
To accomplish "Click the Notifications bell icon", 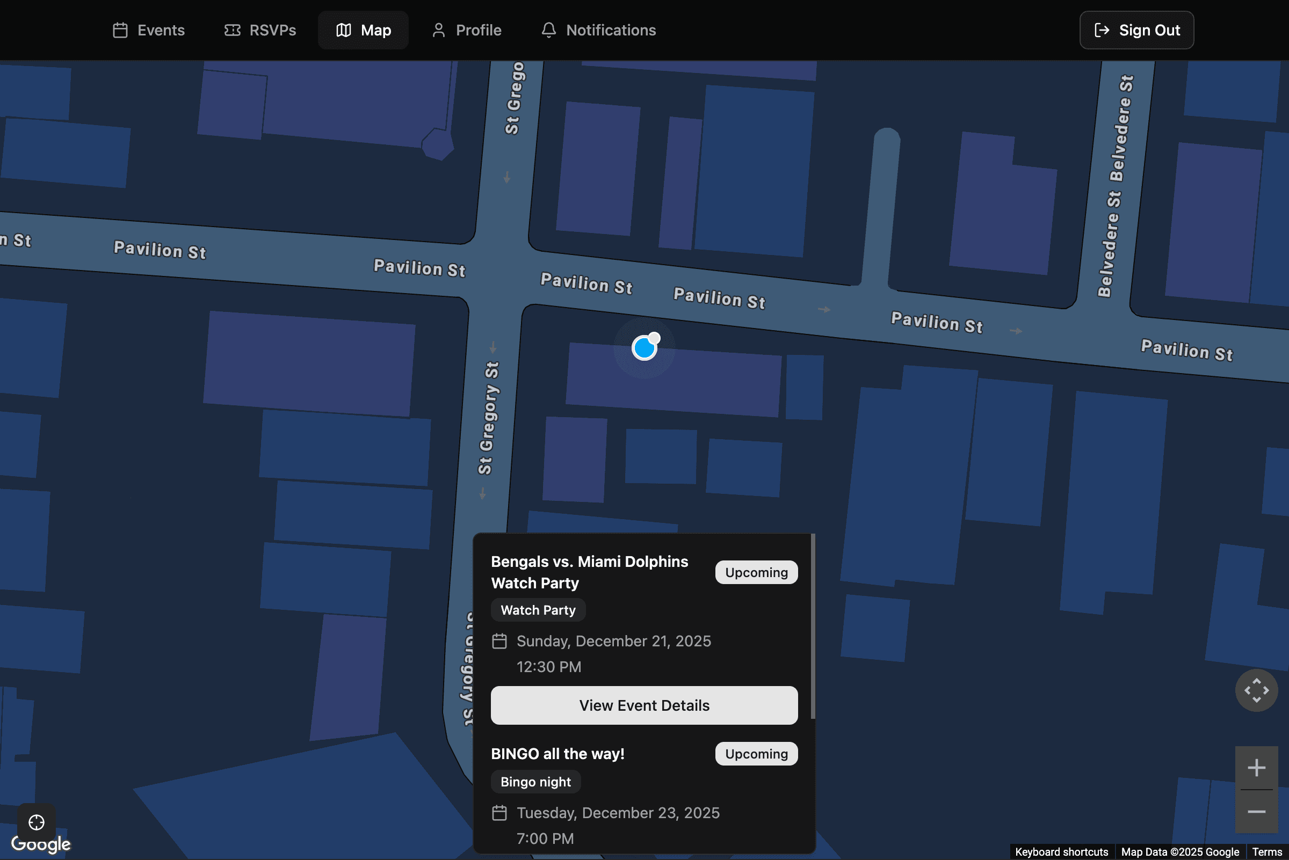I will click(549, 30).
